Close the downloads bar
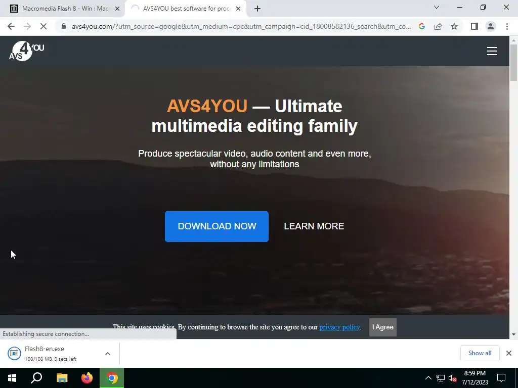Screen dimensions: 518x388 (x=509, y=353)
